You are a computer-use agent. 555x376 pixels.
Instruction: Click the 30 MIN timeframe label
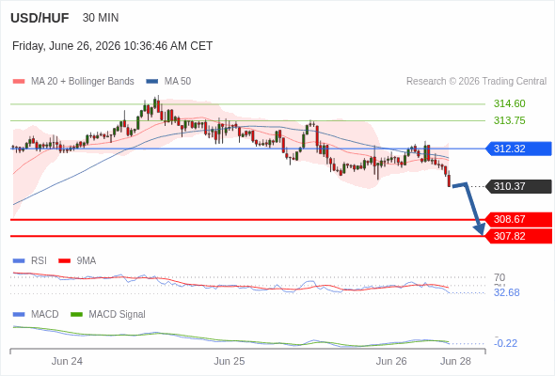click(101, 18)
